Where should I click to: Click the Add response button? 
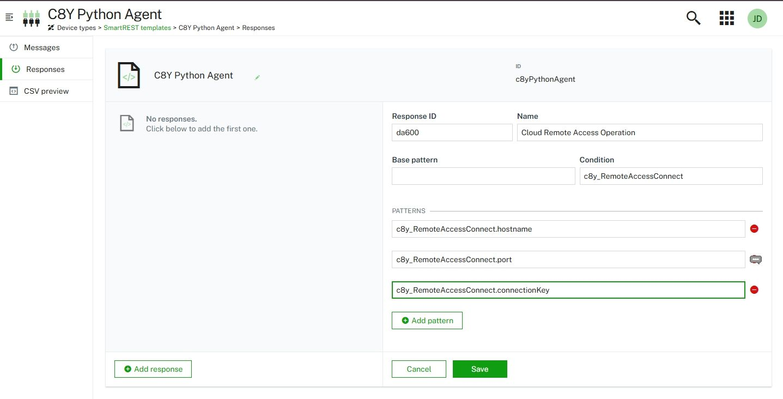coord(153,369)
